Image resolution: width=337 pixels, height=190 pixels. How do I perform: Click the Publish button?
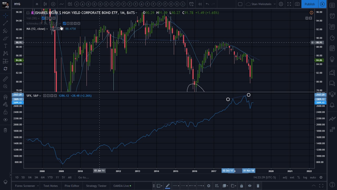point(310,4)
